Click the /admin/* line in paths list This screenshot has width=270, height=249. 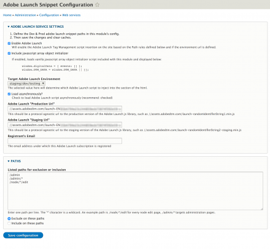tap(16, 178)
